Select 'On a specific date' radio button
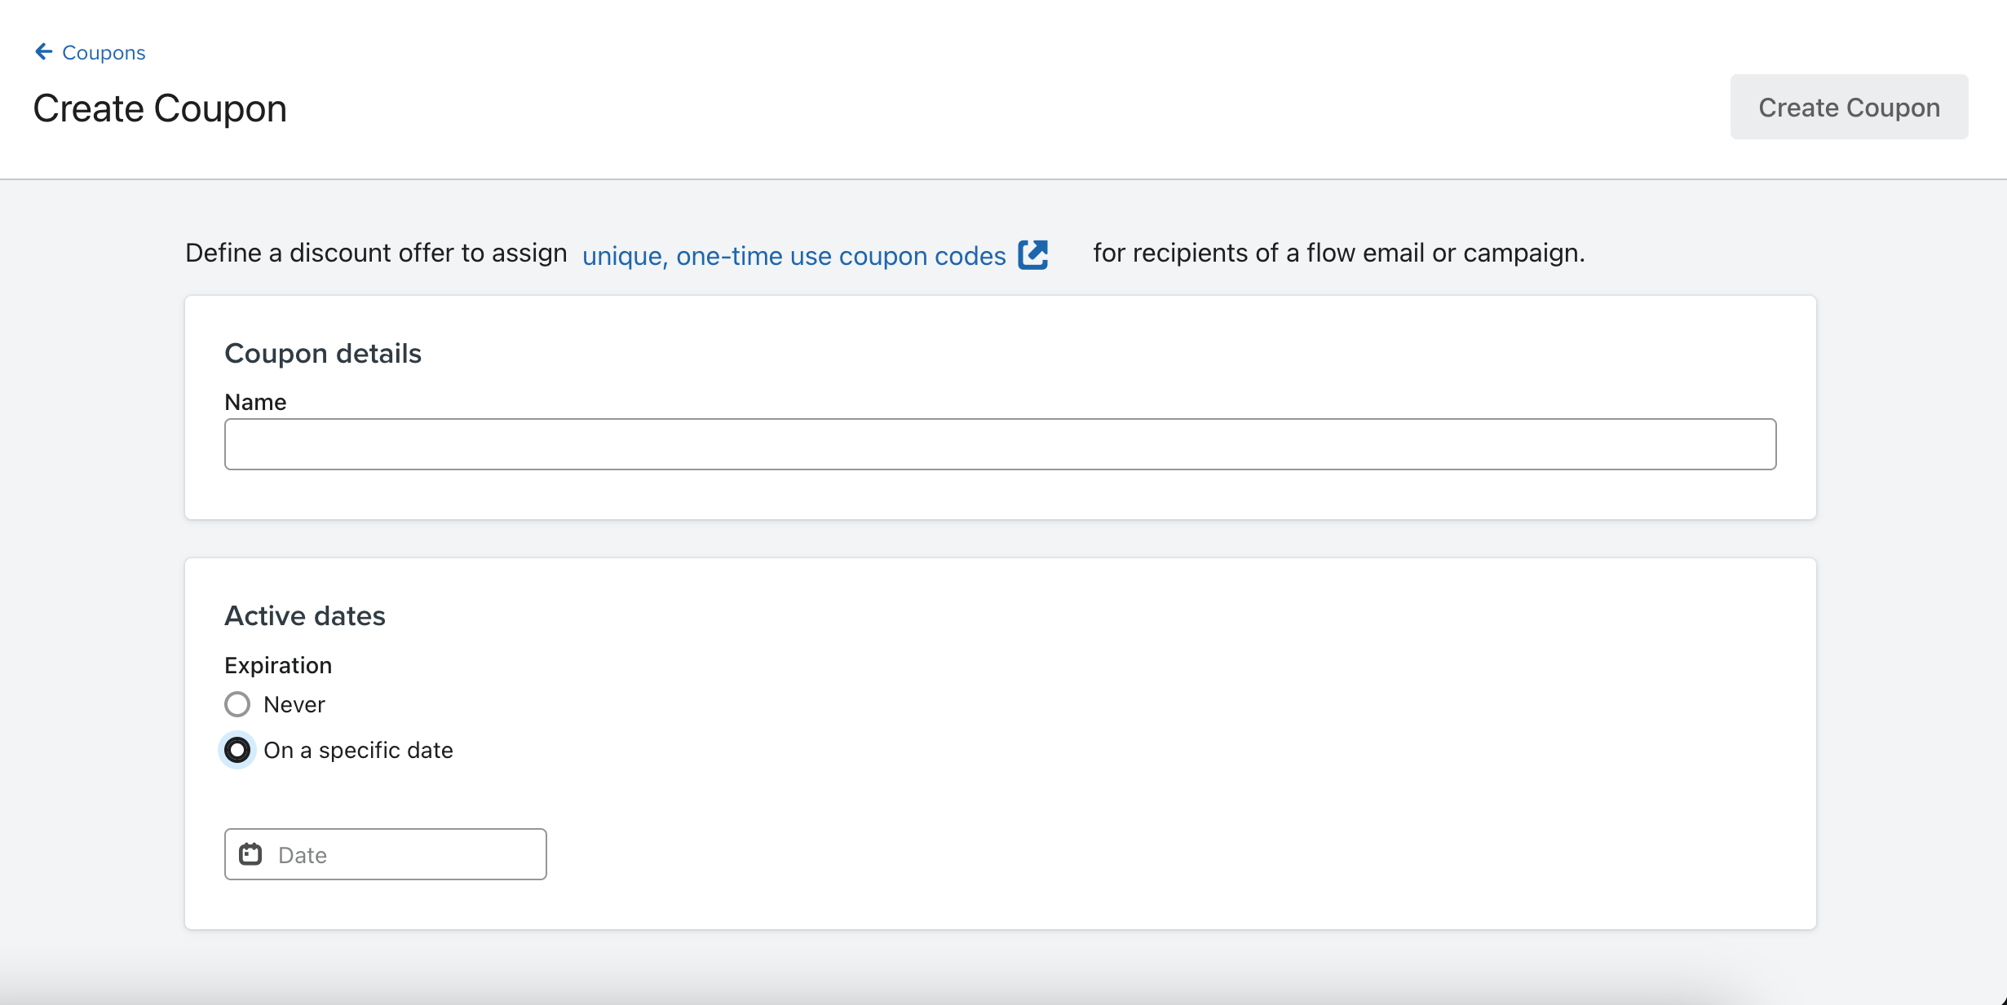The height and width of the screenshot is (1005, 2007). pyautogui.click(x=237, y=748)
